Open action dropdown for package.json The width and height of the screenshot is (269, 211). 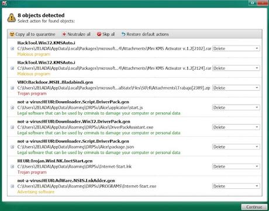236,147
